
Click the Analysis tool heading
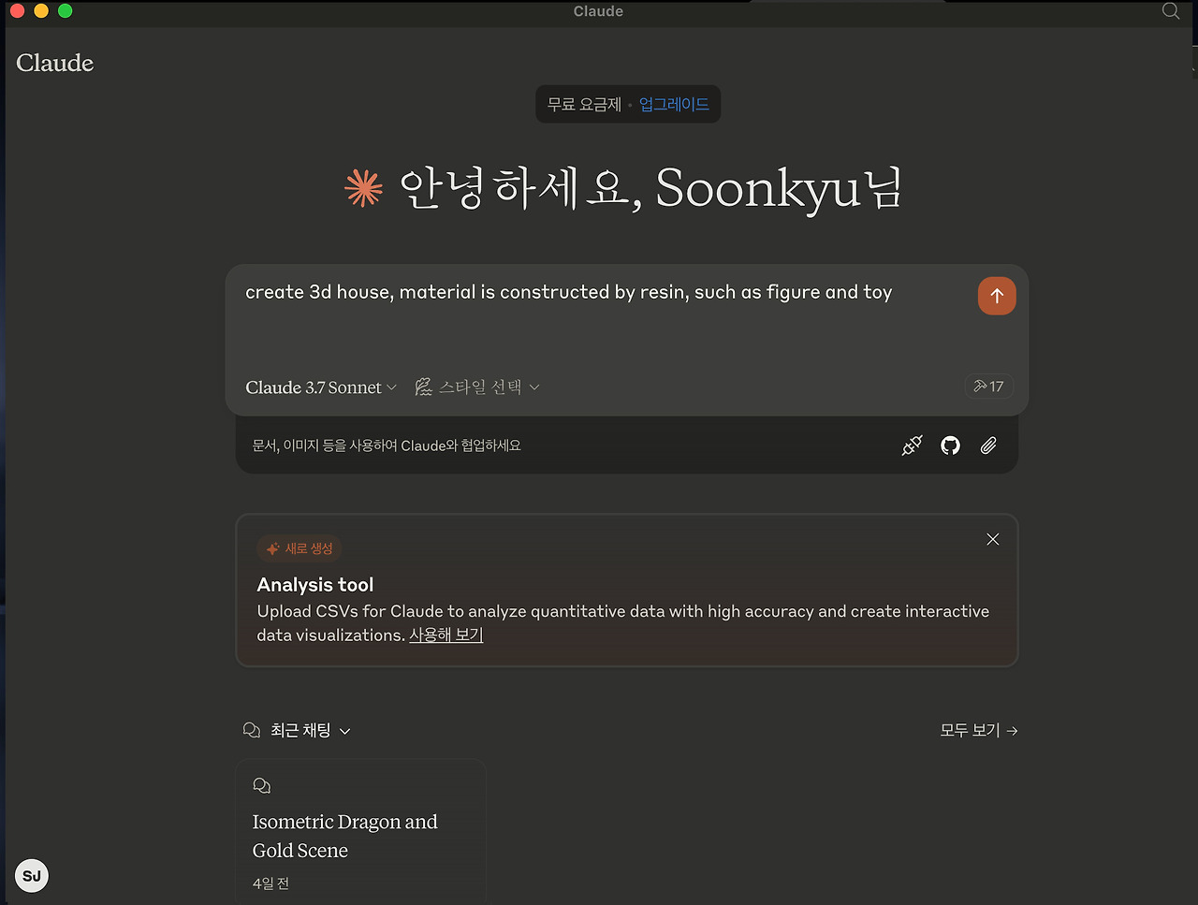pos(315,585)
